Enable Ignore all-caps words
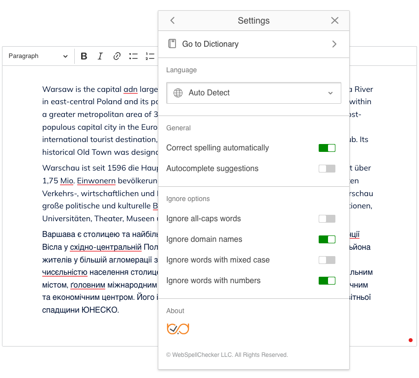419x378 pixels. [327, 218]
